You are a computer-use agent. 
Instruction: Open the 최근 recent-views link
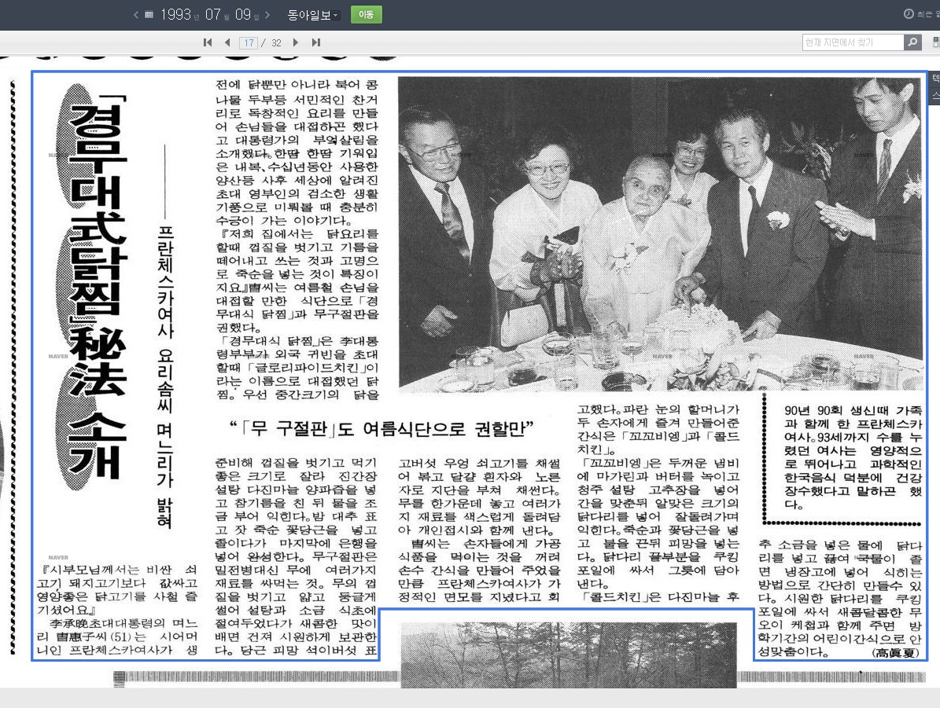click(x=928, y=14)
